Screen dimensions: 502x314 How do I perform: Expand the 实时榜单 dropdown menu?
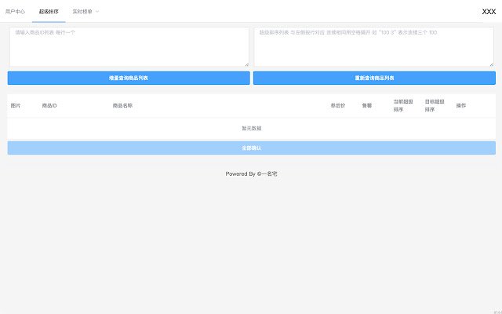85,12
